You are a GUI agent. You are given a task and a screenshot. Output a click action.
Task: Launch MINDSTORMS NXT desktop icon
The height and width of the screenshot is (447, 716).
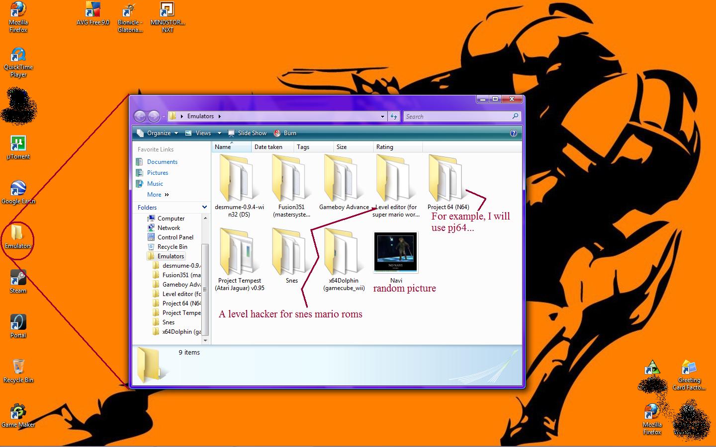(x=168, y=17)
